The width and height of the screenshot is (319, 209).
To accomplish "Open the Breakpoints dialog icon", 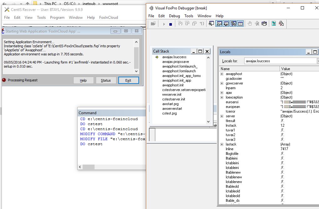I will (264, 23).
